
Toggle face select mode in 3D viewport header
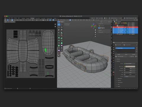pyautogui.click(x=70, y=20)
